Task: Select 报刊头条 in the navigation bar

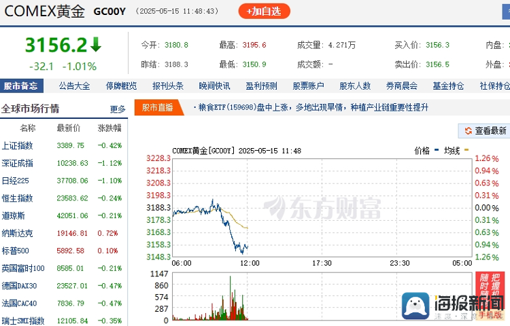Action: coord(168,86)
